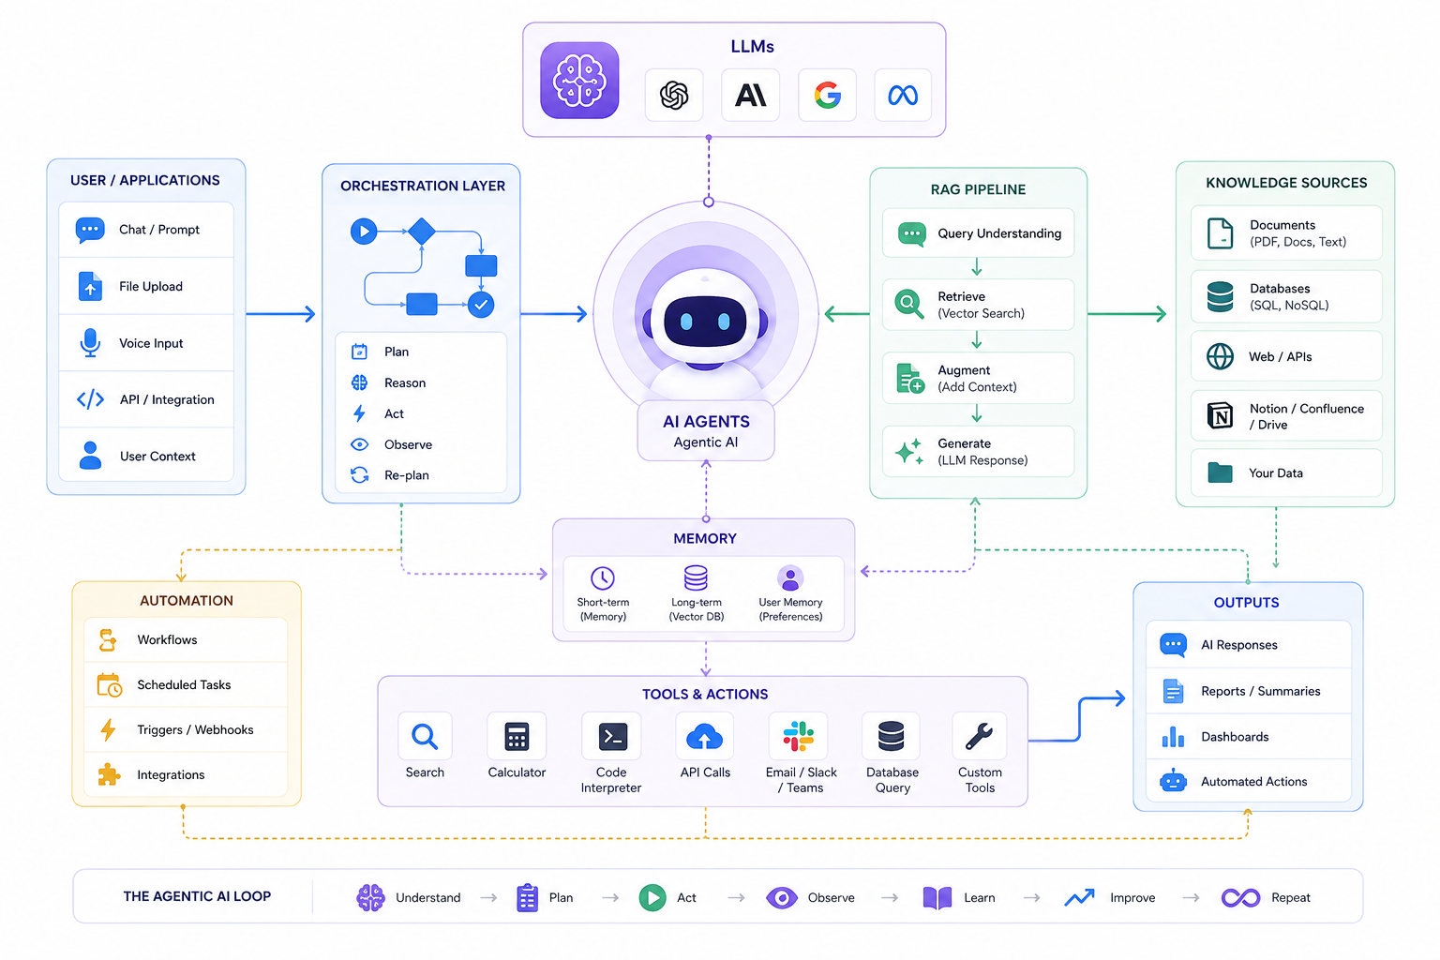Screen dimensions: 1440x960
Task: Click the Slack logo icon
Action: tap(798, 737)
